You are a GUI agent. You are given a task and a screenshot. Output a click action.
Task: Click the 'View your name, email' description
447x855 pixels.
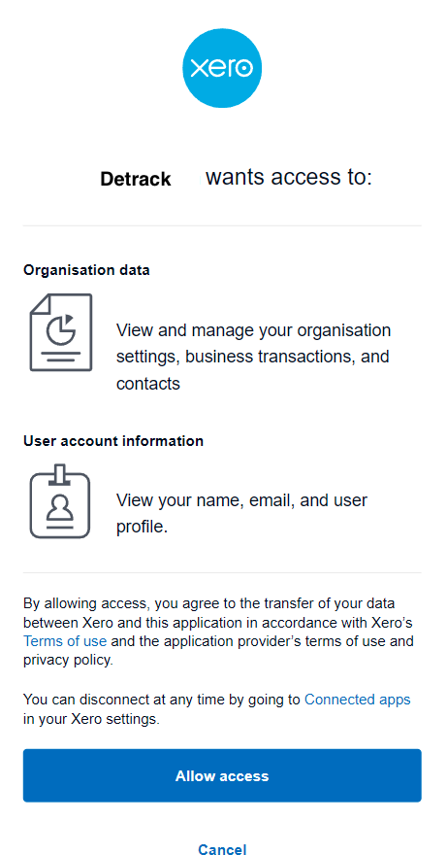click(x=241, y=513)
